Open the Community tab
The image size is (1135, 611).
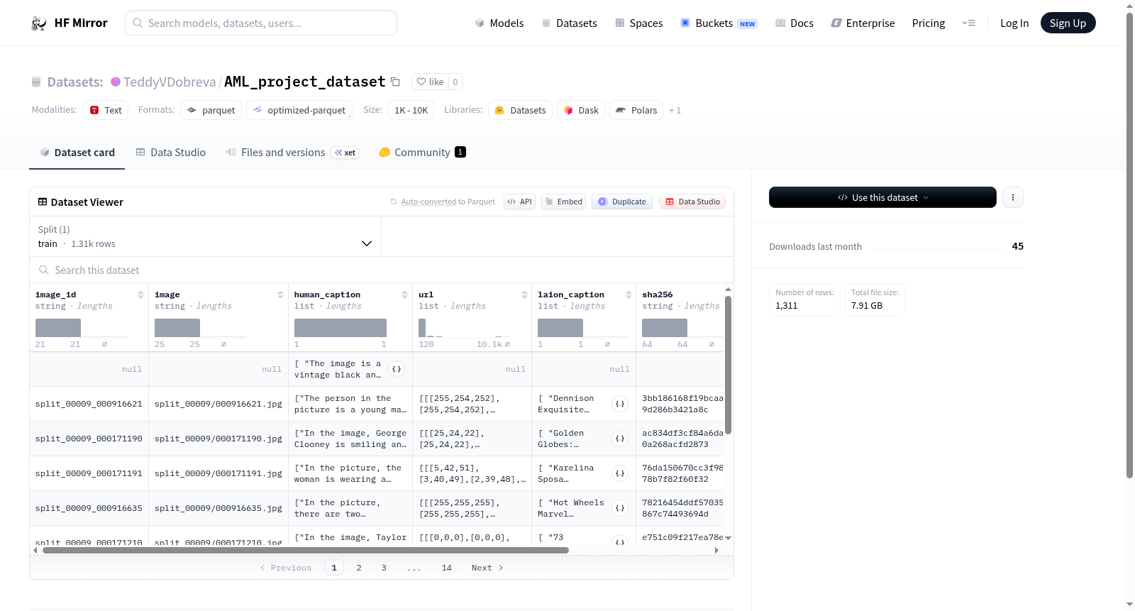click(422, 152)
